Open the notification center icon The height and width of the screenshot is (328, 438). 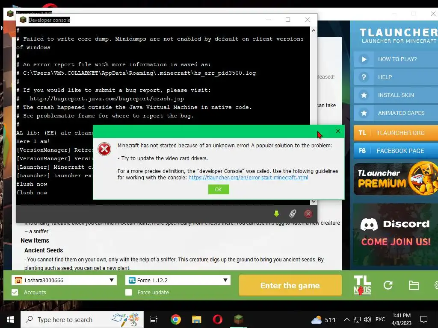424,319
